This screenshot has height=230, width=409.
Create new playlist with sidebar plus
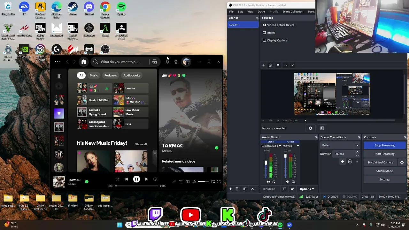point(59,86)
